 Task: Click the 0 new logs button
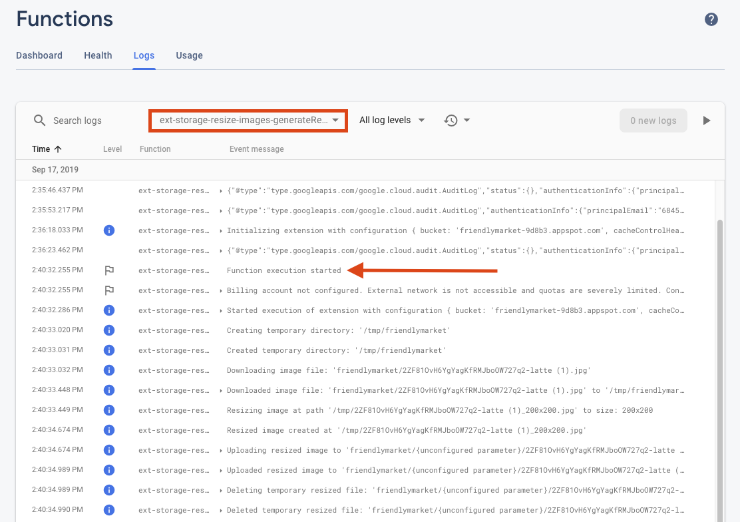(652, 121)
